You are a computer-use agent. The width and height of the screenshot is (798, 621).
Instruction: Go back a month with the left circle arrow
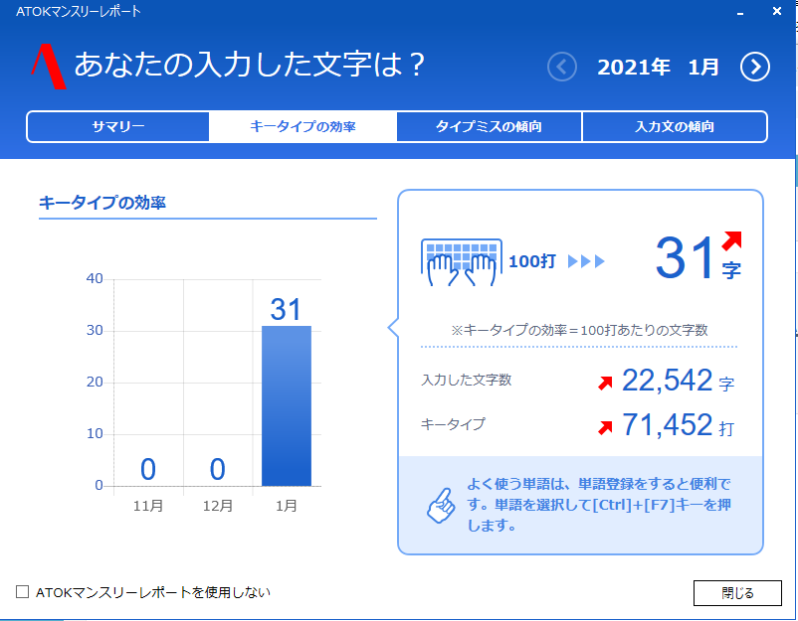click(561, 67)
